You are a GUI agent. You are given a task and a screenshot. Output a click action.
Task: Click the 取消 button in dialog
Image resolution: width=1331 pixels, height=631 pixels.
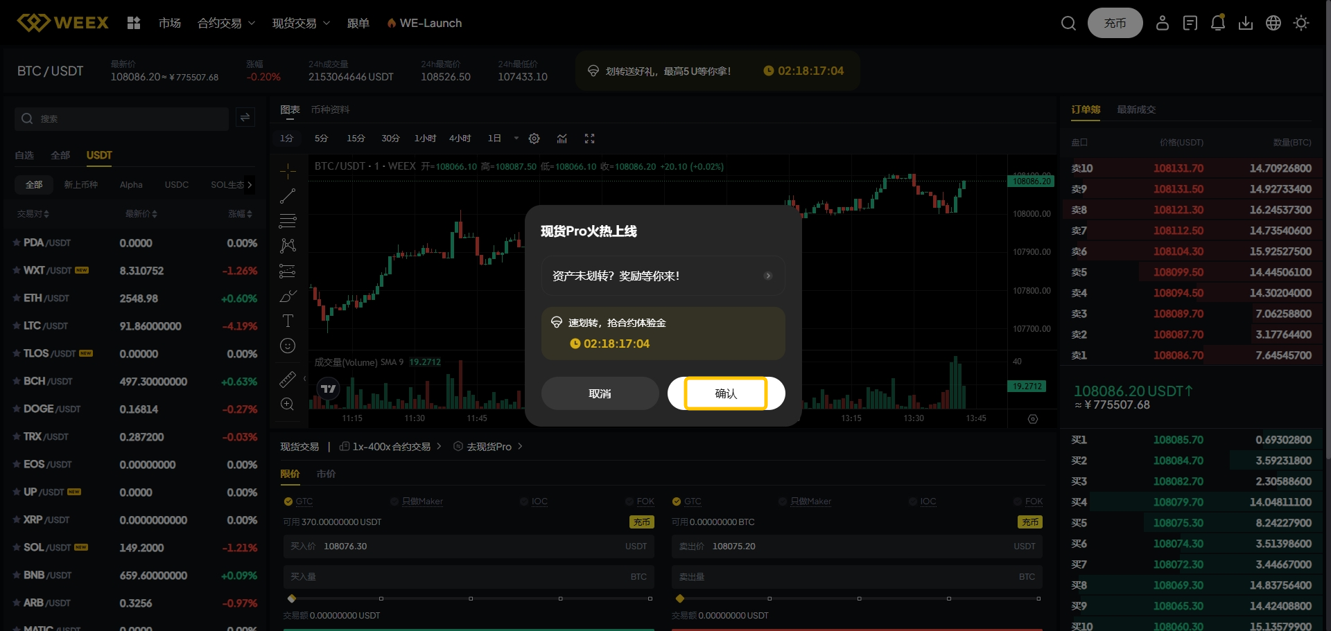click(x=600, y=393)
